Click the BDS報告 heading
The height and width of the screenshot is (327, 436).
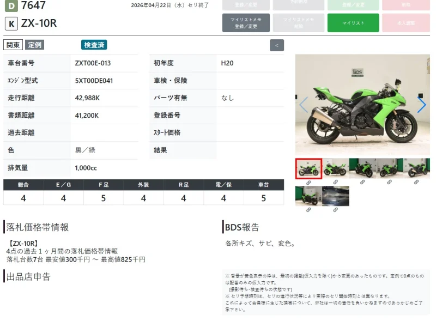242,227
